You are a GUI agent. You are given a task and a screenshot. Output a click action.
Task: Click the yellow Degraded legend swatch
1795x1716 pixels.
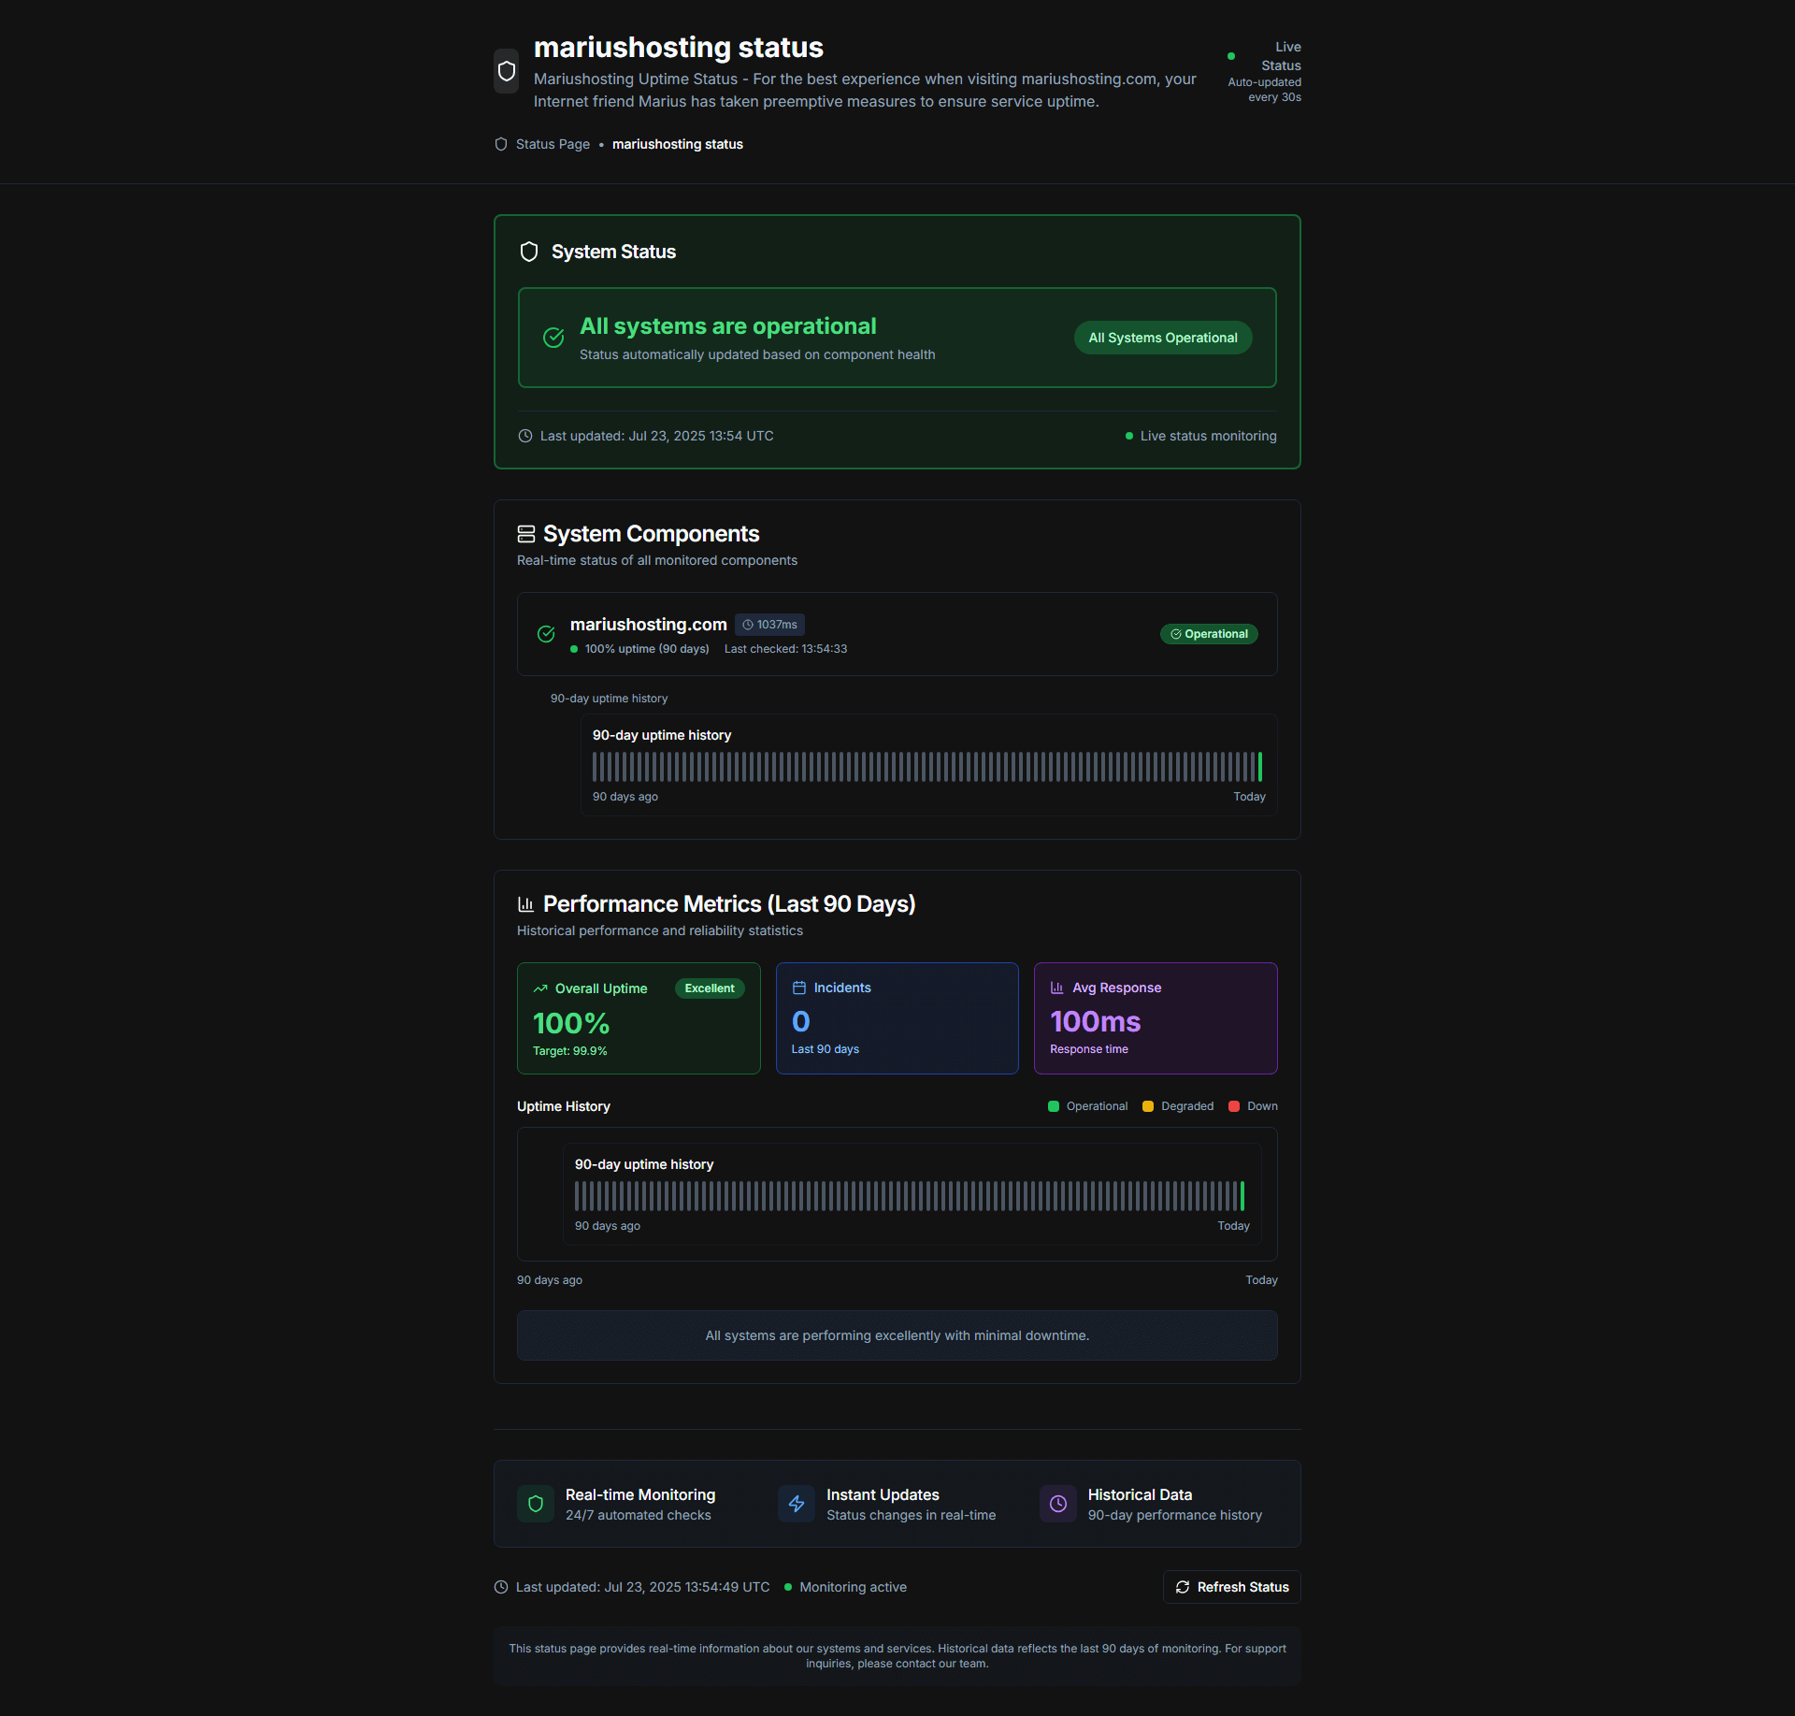point(1148,1106)
